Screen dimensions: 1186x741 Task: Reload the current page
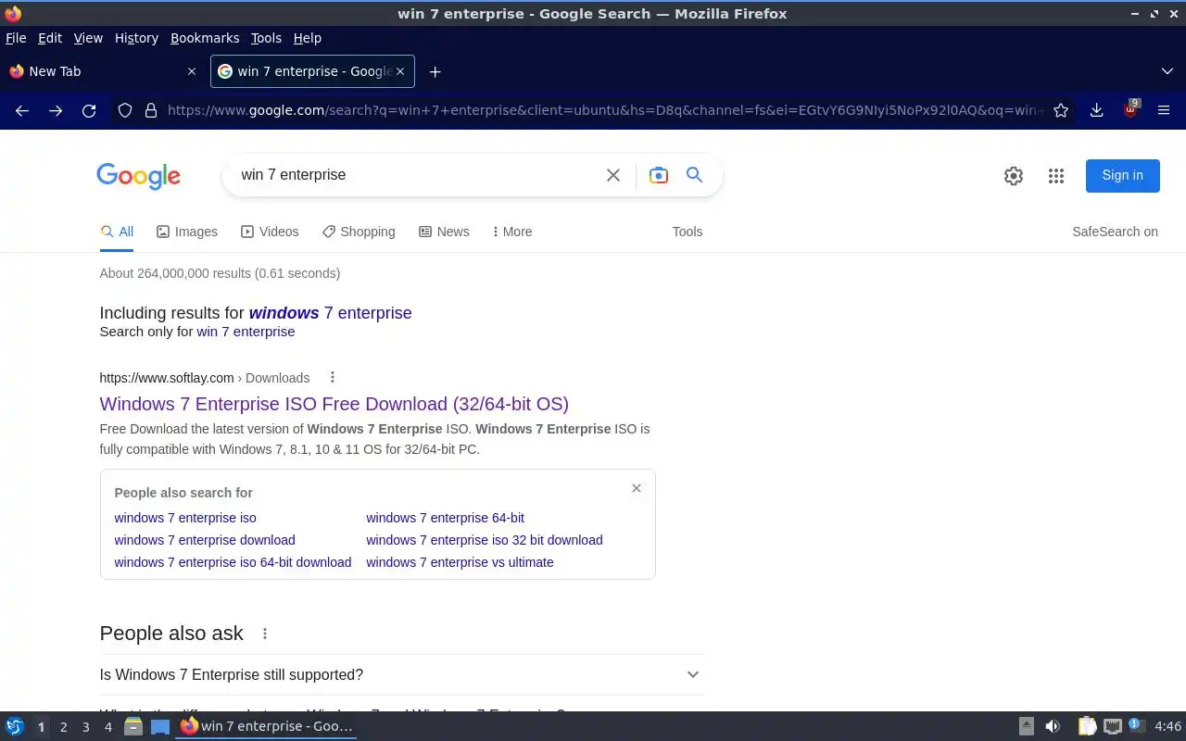click(89, 110)
